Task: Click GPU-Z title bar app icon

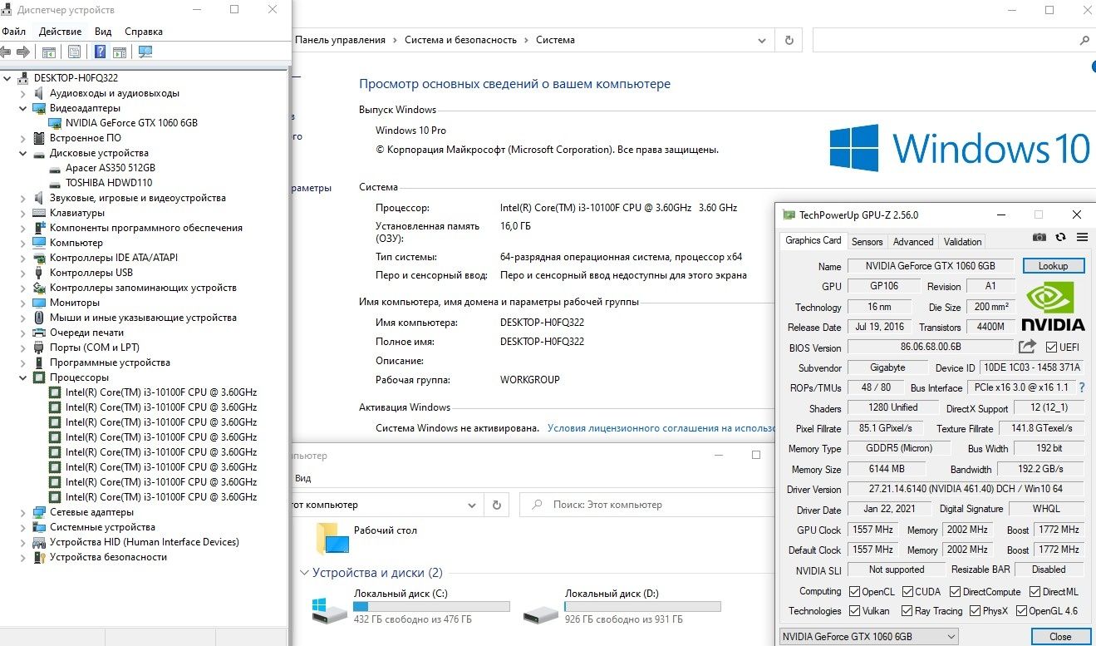Action: (x=789, y=215)
